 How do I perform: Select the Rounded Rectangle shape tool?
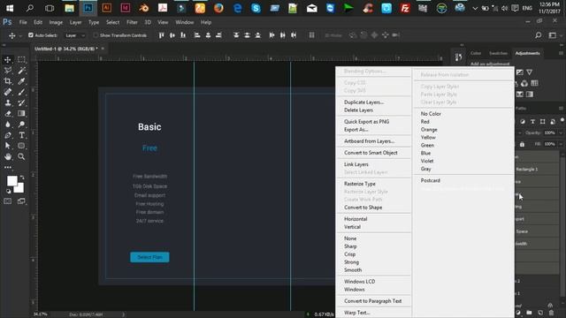[x=21, y=146]
